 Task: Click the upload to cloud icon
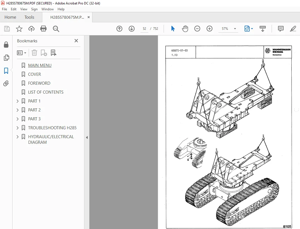31,29
